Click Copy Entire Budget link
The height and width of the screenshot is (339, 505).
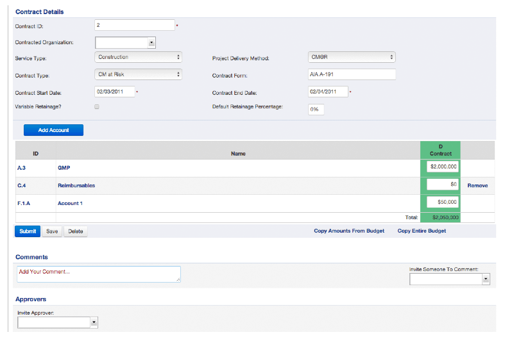pyautogui.click(x=422, y=231)
